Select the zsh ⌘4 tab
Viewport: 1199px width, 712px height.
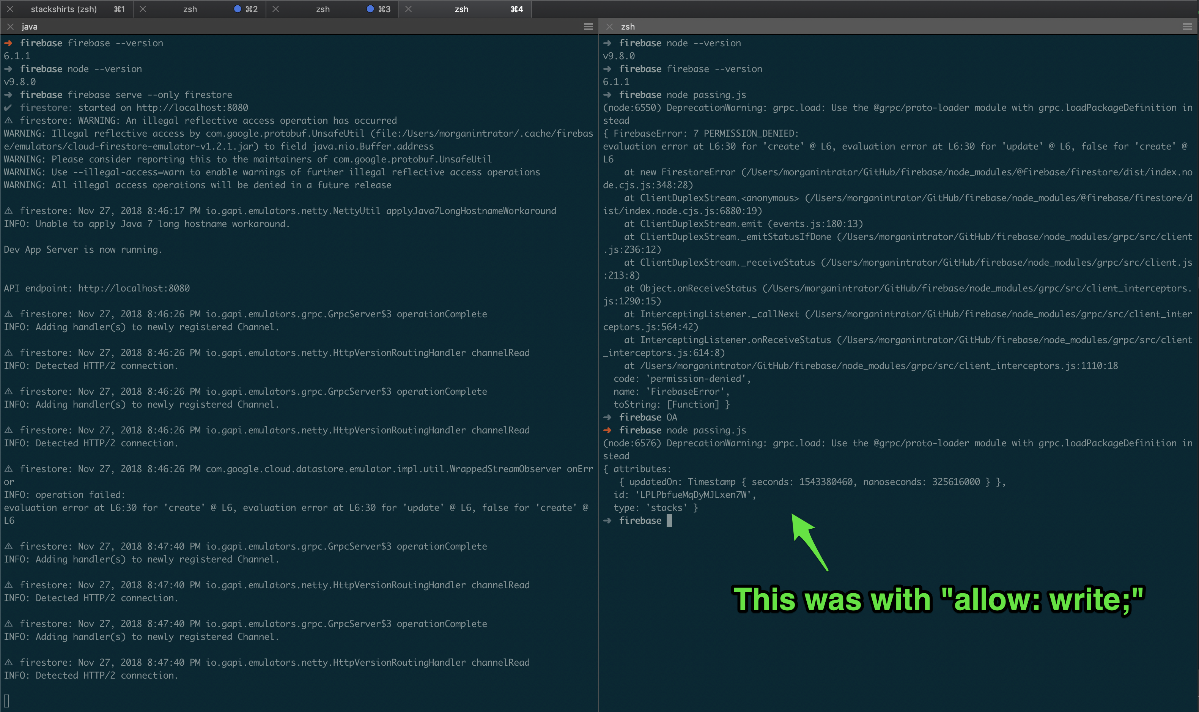pyautogui.click(x=461, y=9)
